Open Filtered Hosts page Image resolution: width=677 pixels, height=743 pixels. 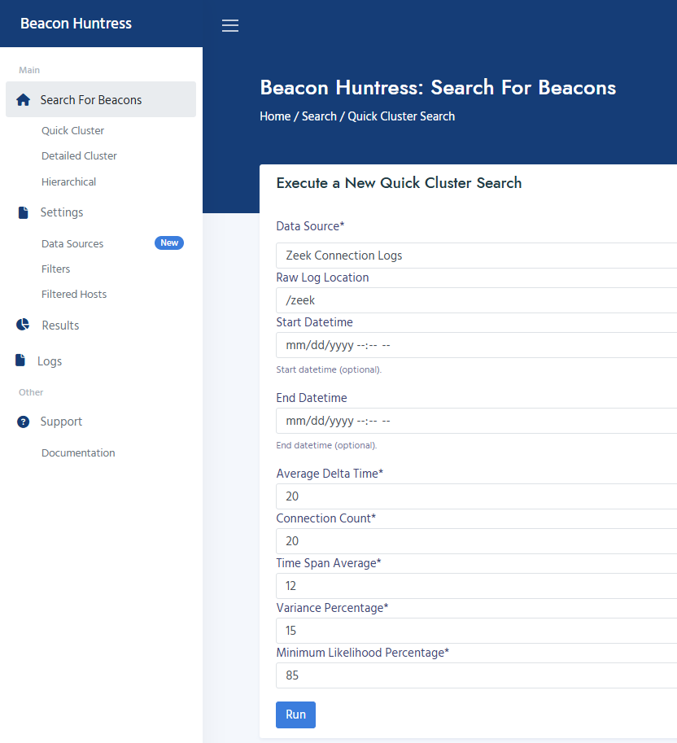coord(74,295)
